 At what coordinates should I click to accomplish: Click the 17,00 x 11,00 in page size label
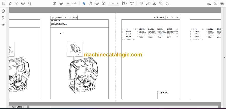pyautogui.click(x=18, y=107)
